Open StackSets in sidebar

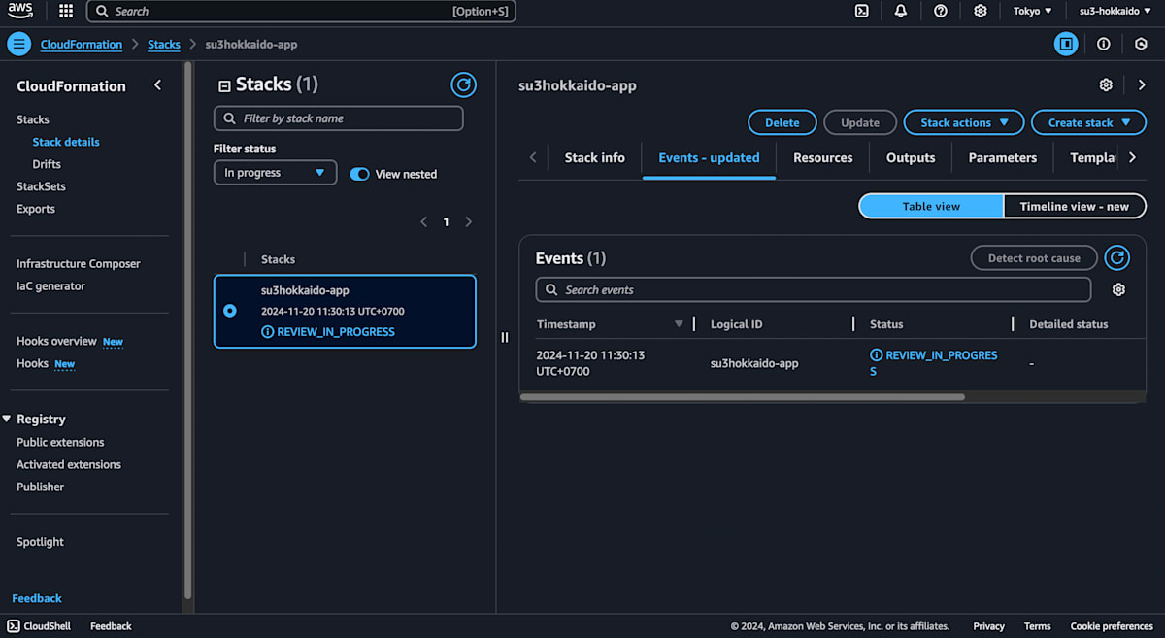click(41, 186)
